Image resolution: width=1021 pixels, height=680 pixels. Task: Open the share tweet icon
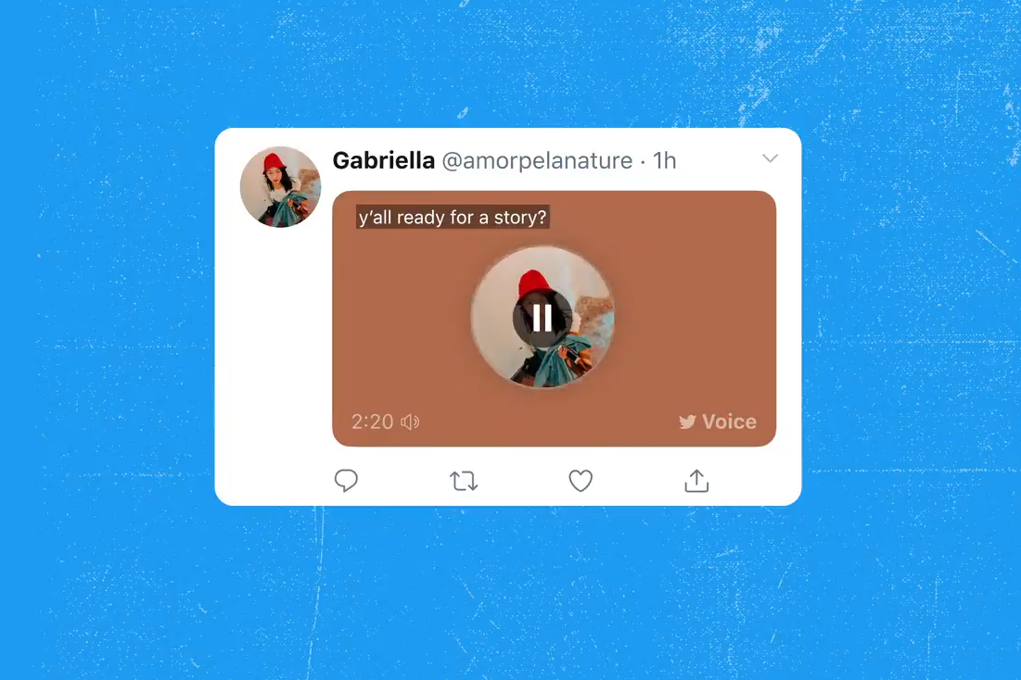[696, 480]
